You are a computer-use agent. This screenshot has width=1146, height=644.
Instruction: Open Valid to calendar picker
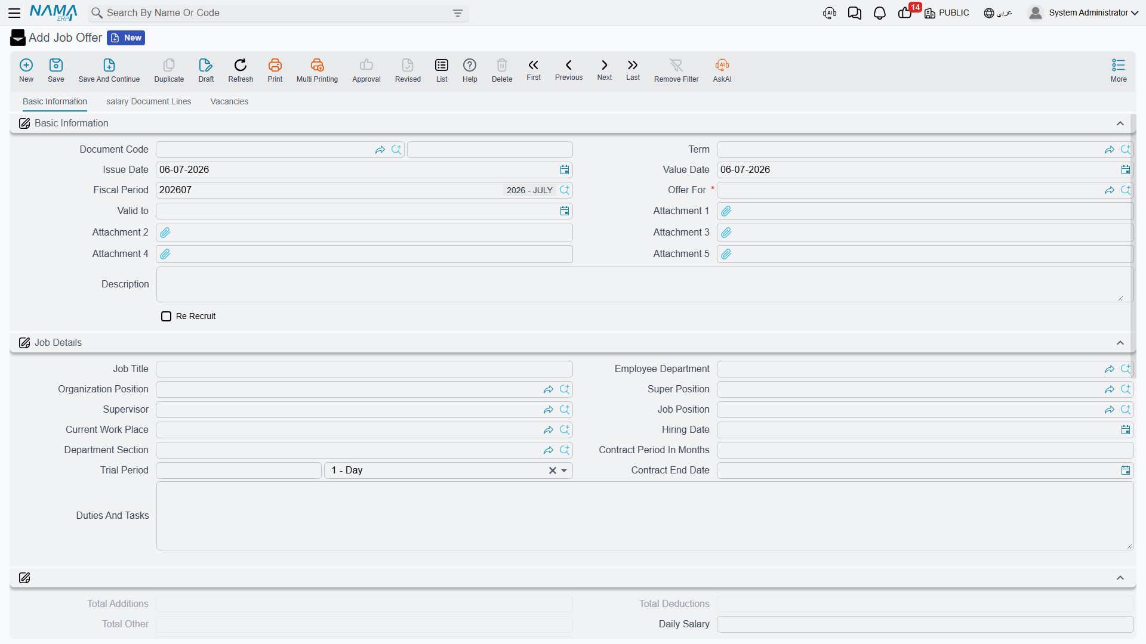tap(565, 211)
